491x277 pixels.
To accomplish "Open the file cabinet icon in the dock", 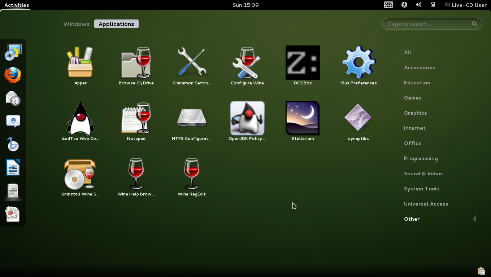I will (13, 191).
